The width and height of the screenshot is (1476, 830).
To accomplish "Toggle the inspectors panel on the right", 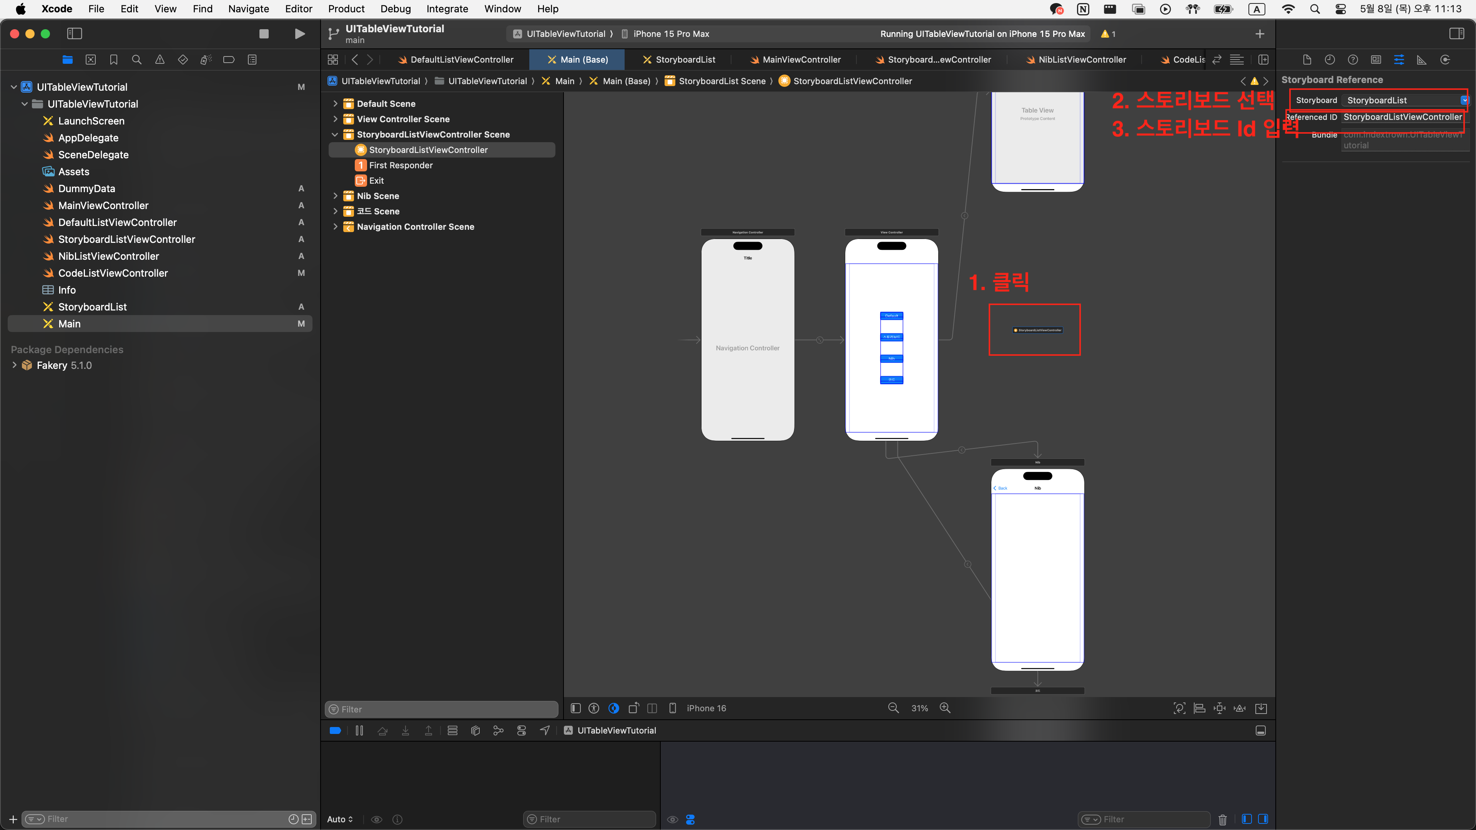I will tap(1456, 34).
